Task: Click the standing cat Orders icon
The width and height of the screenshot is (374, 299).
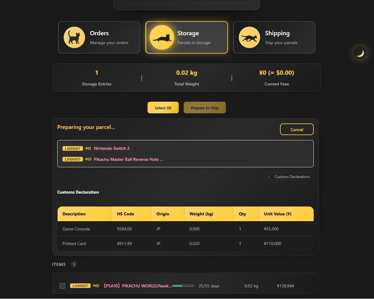Action: [74, 37]
